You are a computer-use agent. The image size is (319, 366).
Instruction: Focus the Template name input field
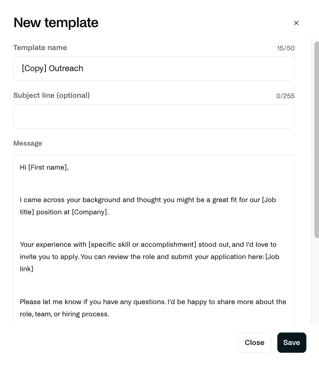pos(154,68)
